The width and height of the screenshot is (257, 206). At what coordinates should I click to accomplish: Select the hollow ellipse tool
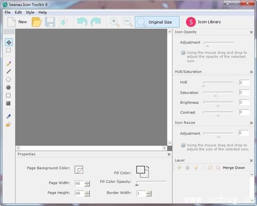(x=9, y=79)
